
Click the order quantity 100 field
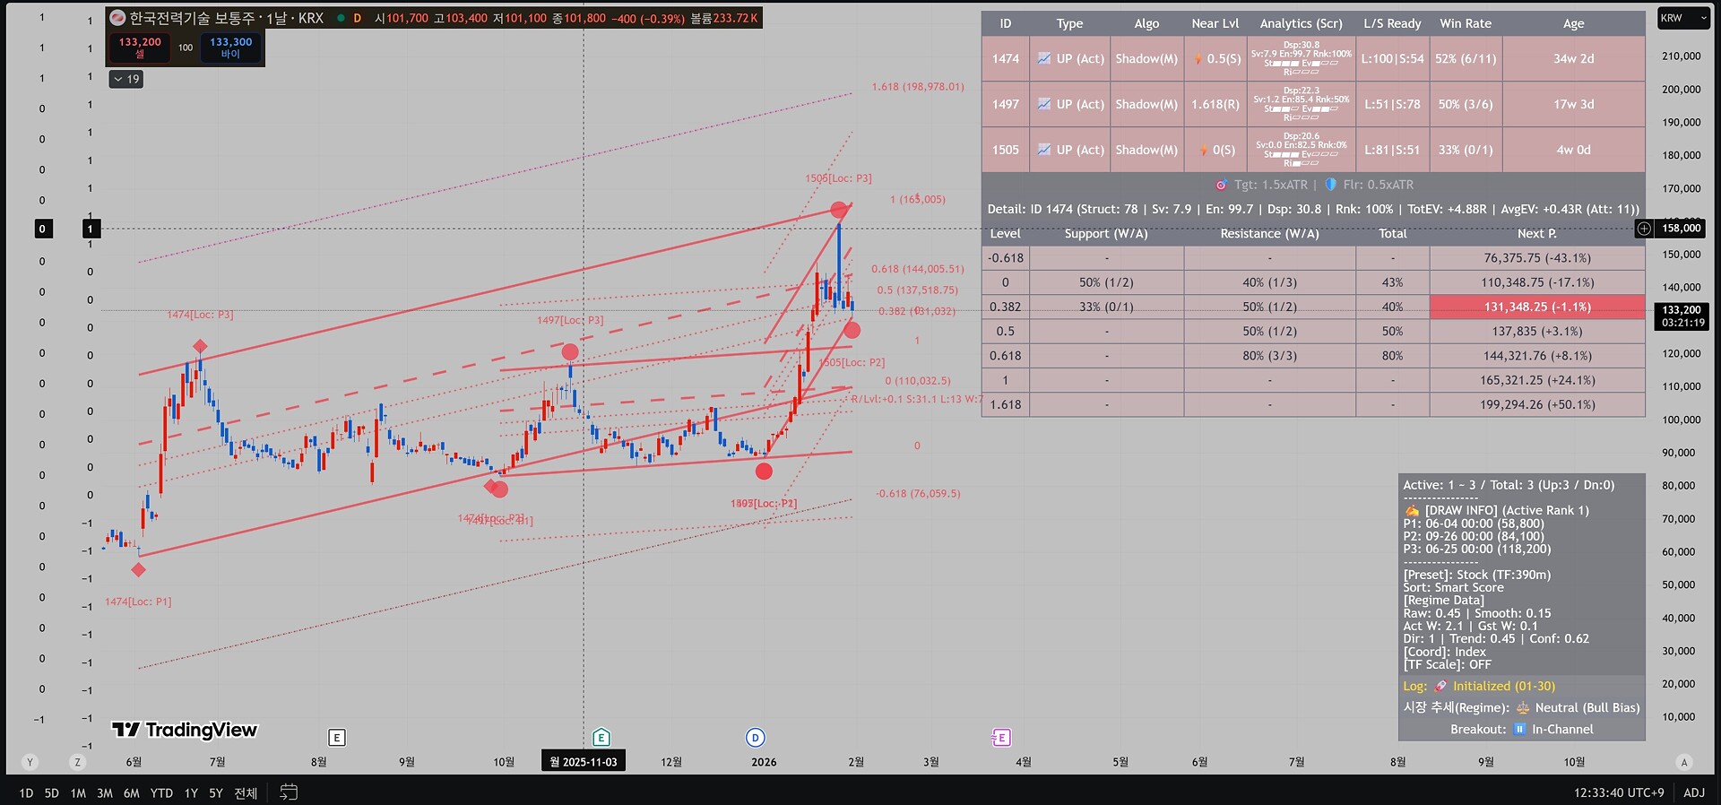tap(186, 48)
